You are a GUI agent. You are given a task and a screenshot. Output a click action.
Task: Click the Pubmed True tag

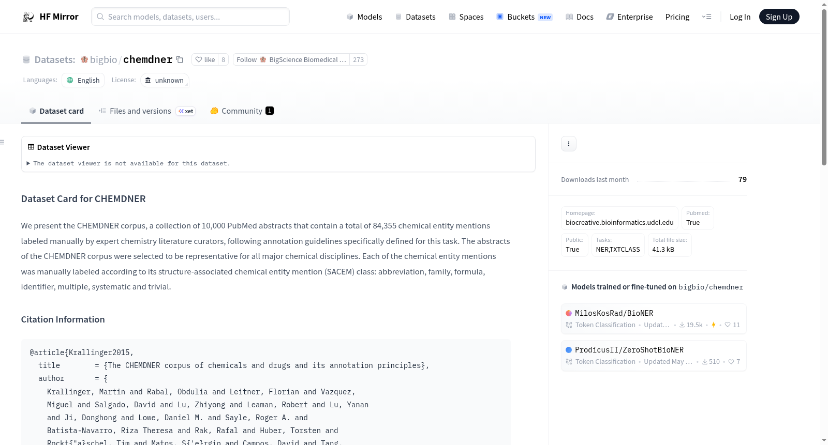click(698, 218)
